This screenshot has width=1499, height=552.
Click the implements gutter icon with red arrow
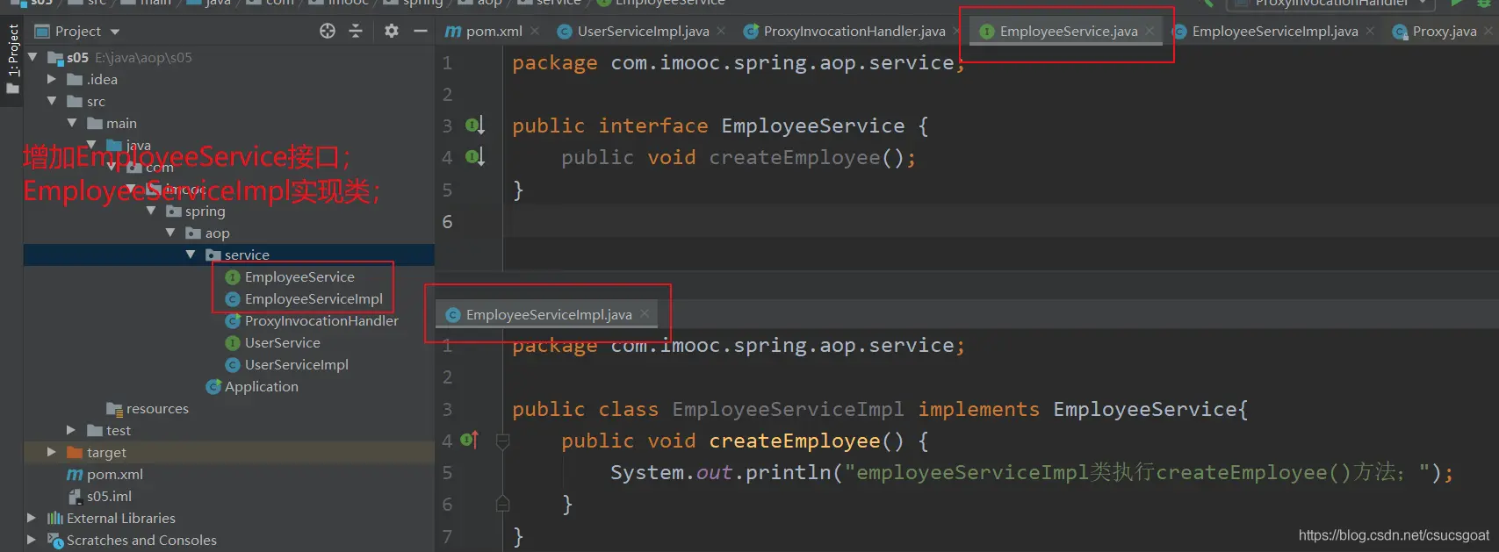click(x=470, y=440)
